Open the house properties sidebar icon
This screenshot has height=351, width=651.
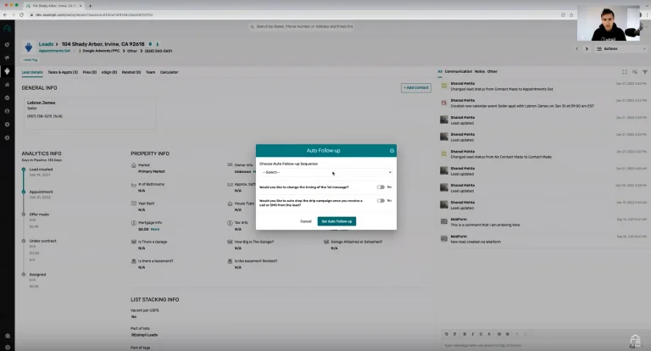[7, 84]
